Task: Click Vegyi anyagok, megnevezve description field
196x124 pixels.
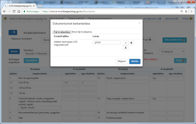Action: [x=128, y=102]
